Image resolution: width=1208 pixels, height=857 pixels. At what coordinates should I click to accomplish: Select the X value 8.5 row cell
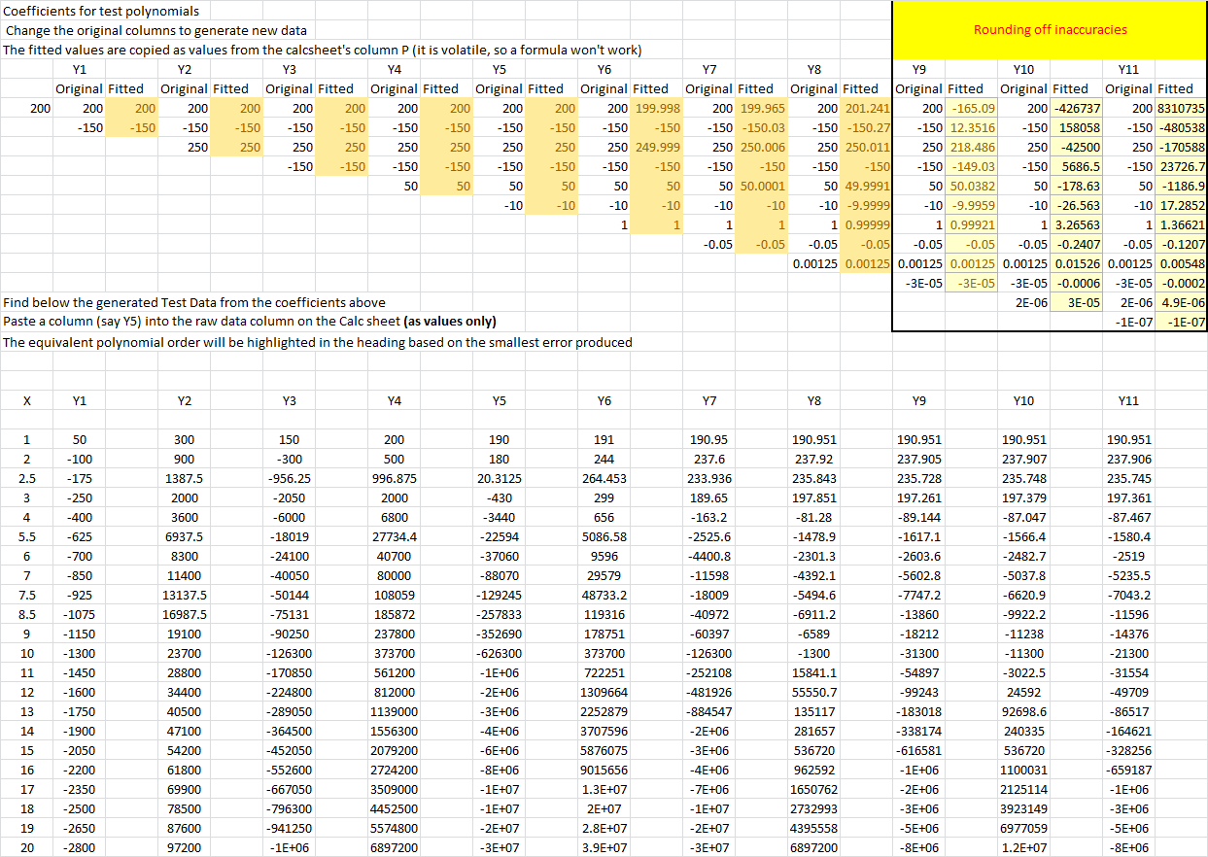[27, 614]
